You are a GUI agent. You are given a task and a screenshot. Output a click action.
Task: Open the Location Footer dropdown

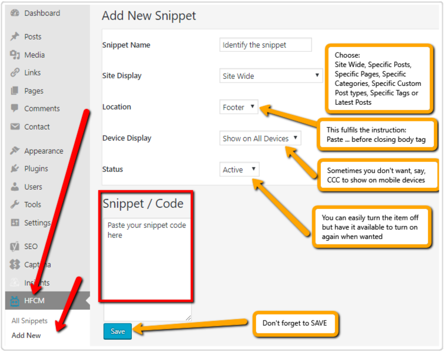coord(238,107)
